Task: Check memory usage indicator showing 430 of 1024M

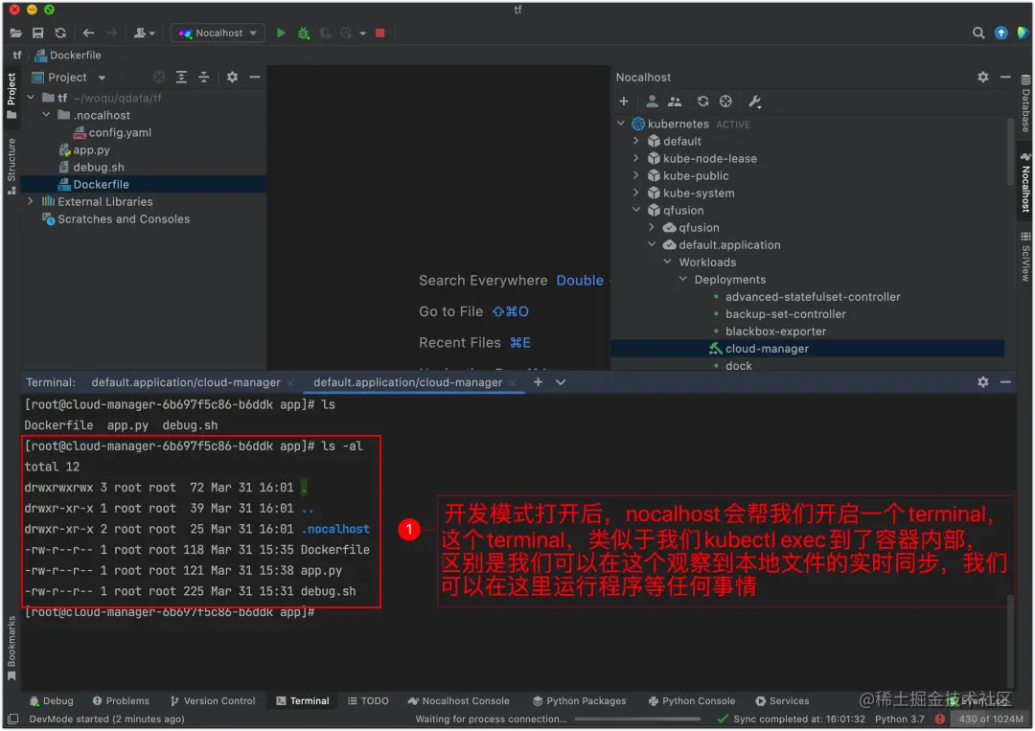Action: [x=989, y=719]
